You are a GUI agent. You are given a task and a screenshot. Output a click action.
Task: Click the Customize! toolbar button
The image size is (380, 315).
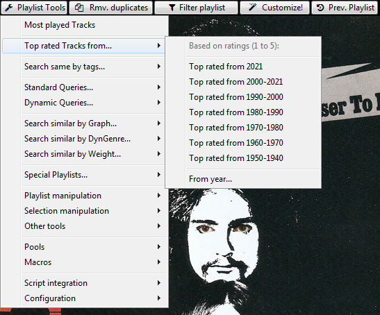pyautogui.click(x=275, y=8)
